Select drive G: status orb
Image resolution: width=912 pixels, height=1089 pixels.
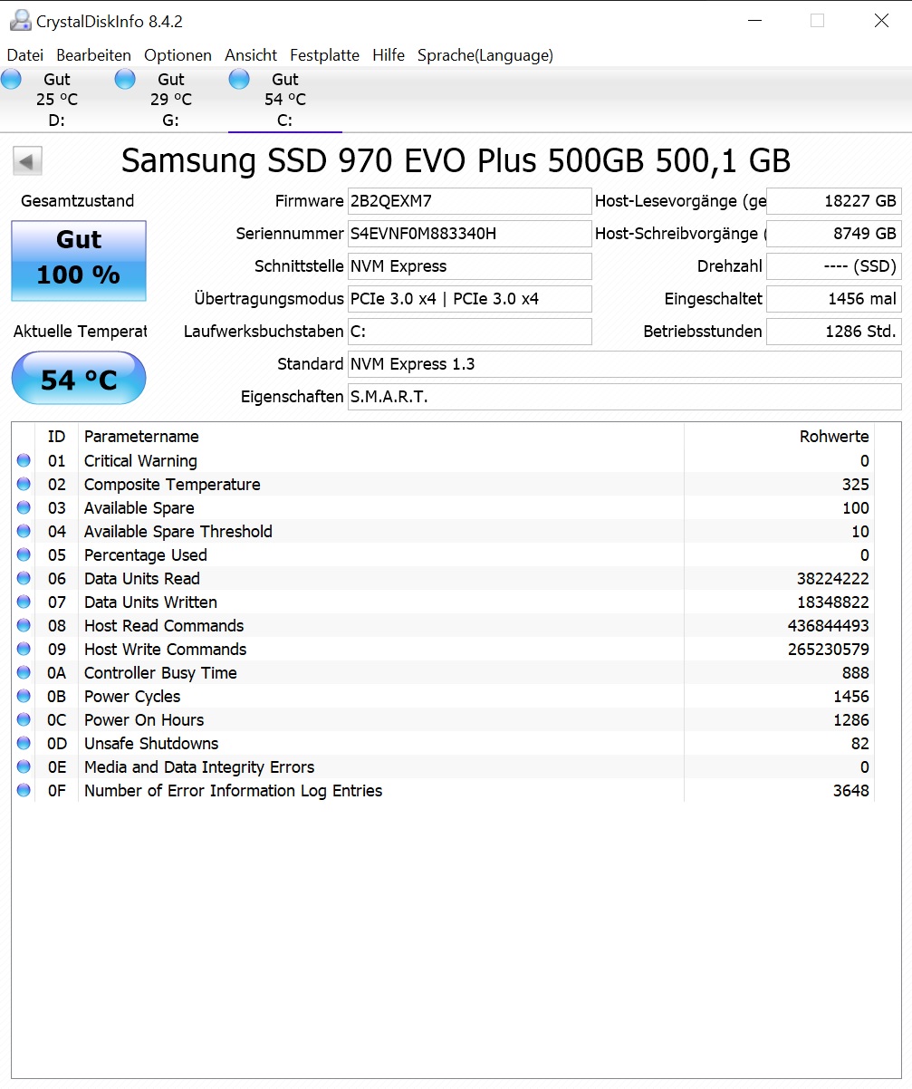point(125,80)
